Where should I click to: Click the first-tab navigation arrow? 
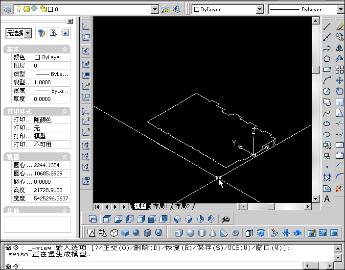click(97, 206)
